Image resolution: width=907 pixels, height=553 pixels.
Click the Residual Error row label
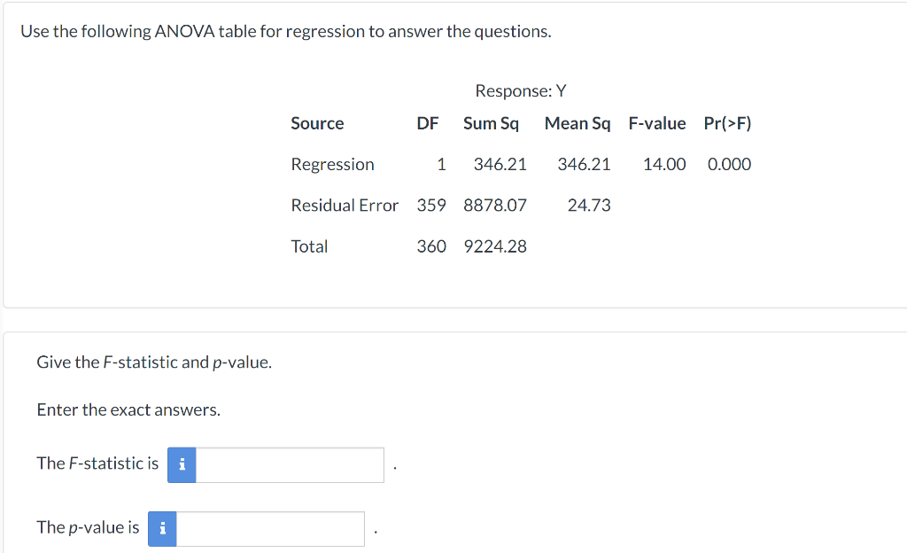345,205
